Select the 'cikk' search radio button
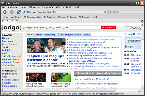 tap(63, 28)
